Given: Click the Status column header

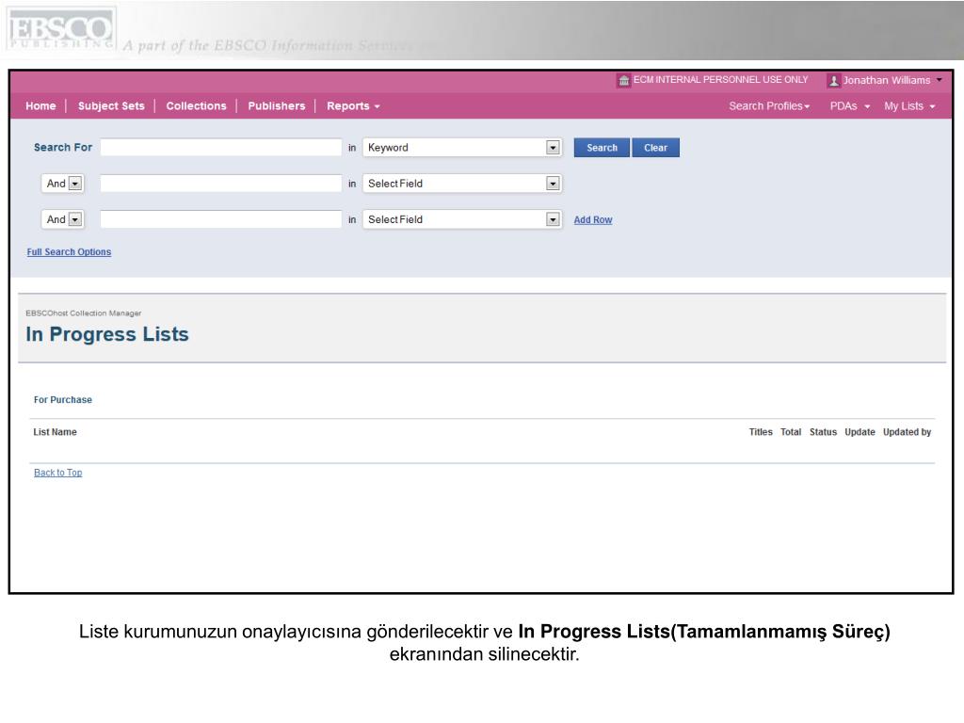Looking at the screenshot, I should point(823,432).
